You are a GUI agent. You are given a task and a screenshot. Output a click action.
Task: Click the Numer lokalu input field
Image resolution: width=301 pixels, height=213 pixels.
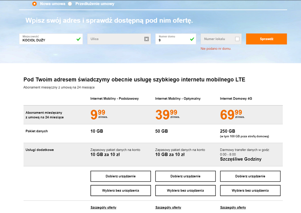(218, 39)
